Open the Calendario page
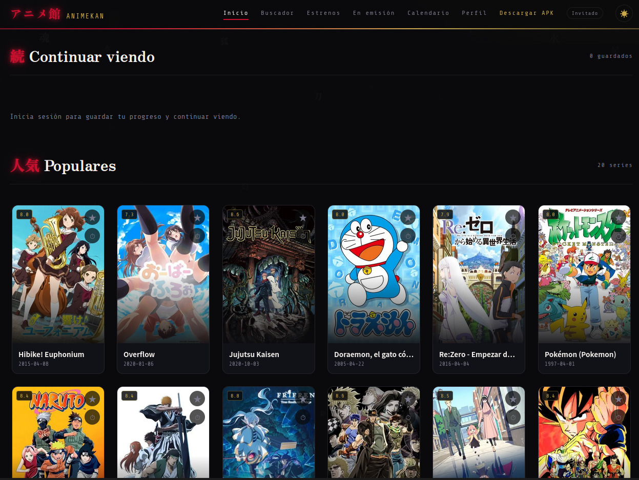 (428, 13)
